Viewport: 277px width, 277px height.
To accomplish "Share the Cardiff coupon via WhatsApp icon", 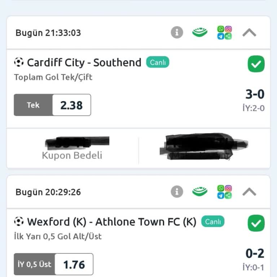I will [221, 29].
